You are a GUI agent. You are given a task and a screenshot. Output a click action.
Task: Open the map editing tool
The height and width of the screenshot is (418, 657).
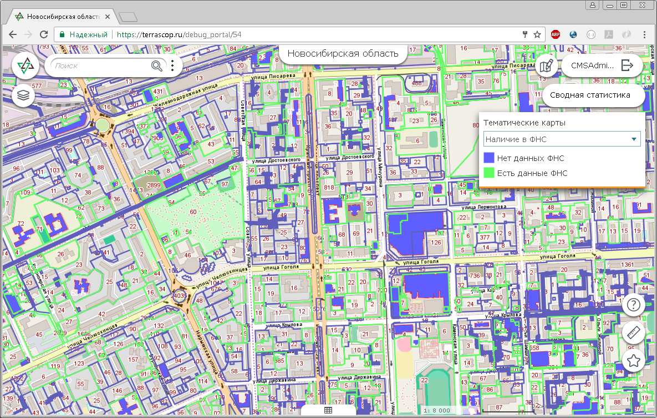[x=547, y=66]
